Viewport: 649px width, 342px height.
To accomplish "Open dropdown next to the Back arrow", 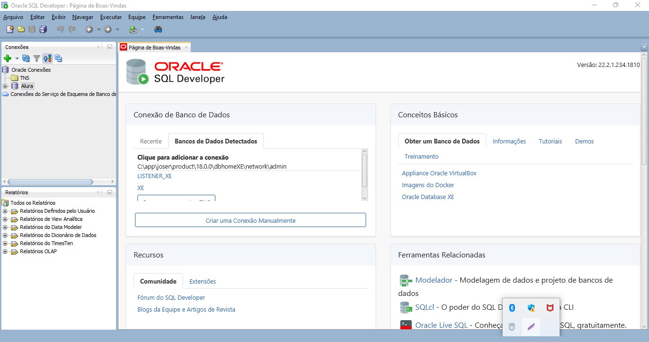I will coord(99,29).
